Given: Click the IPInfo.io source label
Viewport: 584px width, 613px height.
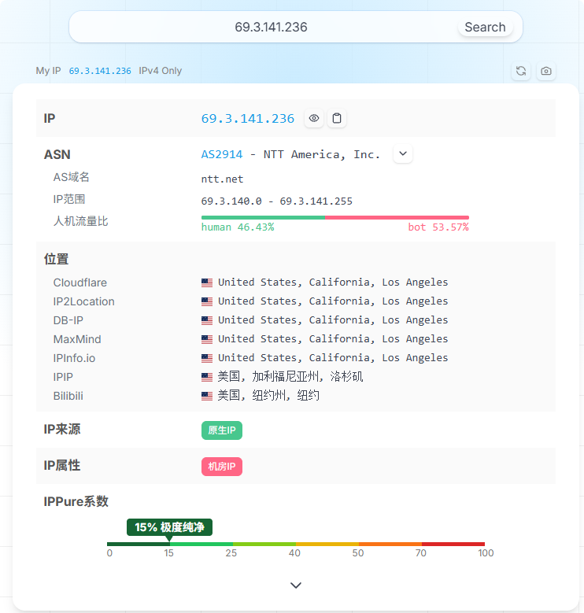Looking at the screenshot, I should click(74, 358).
